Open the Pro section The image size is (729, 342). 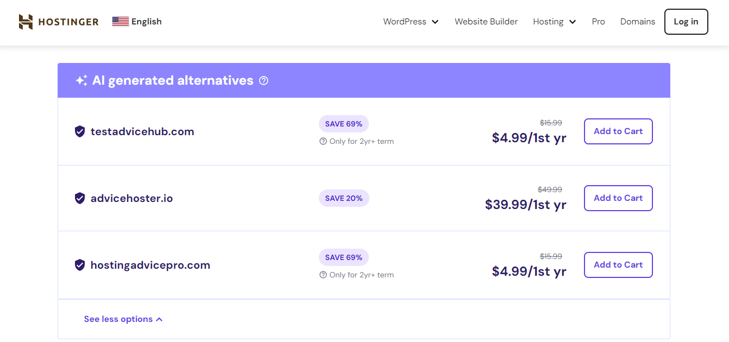tap(598, 21)
